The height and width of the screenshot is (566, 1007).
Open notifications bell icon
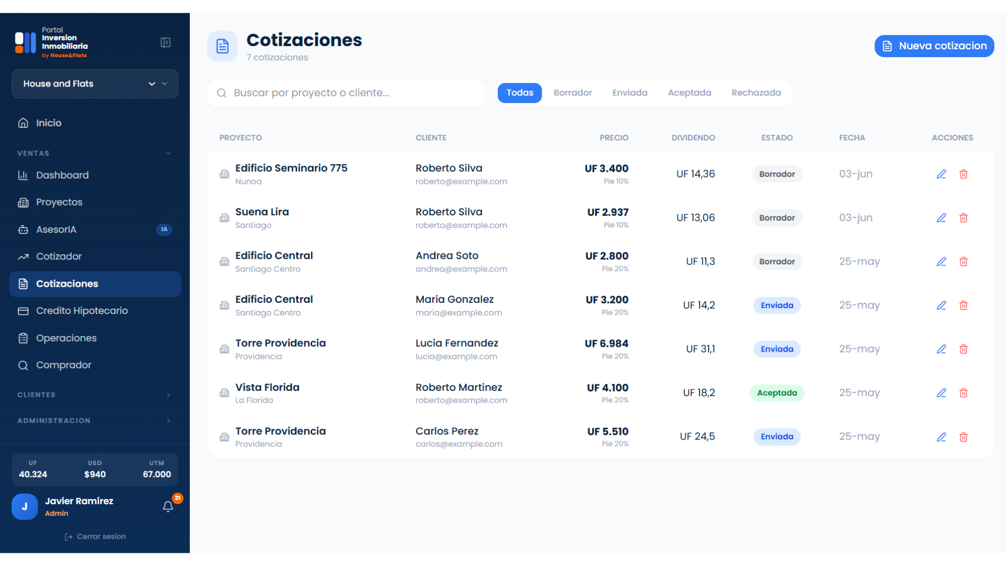pos(168,506)
